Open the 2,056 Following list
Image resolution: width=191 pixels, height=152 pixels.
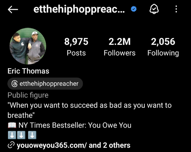(163, 47)
